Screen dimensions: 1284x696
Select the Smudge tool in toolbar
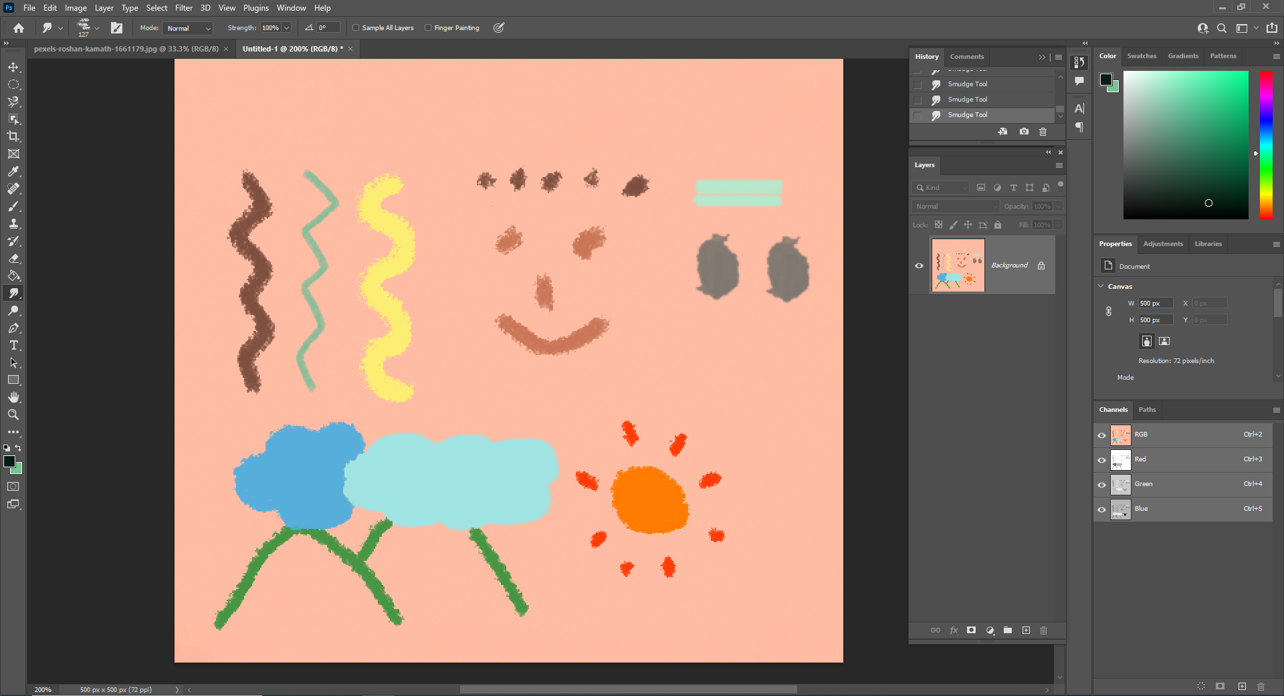pos(13,293)
